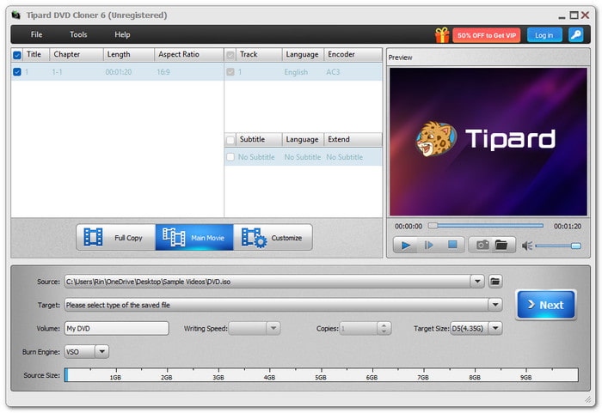Open the Target Size dropdown
Viewport: 602px width, 413px height.
(495, 328)
